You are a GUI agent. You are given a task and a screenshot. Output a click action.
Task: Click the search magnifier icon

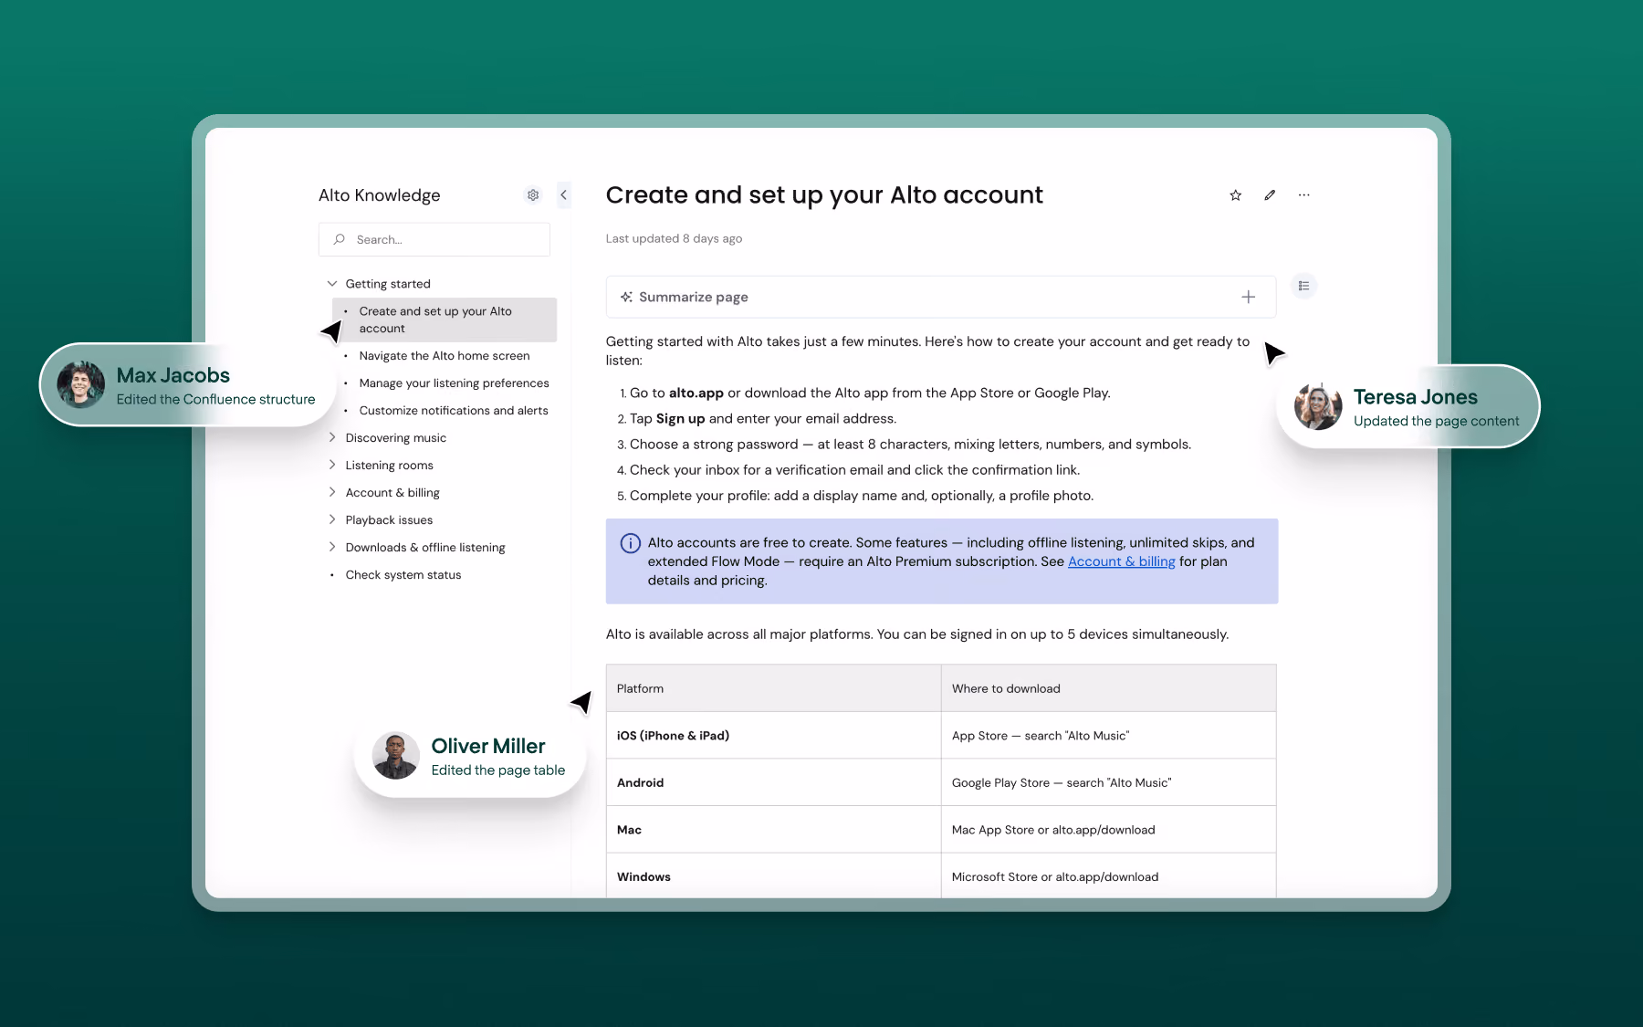(x=340, y=239)
